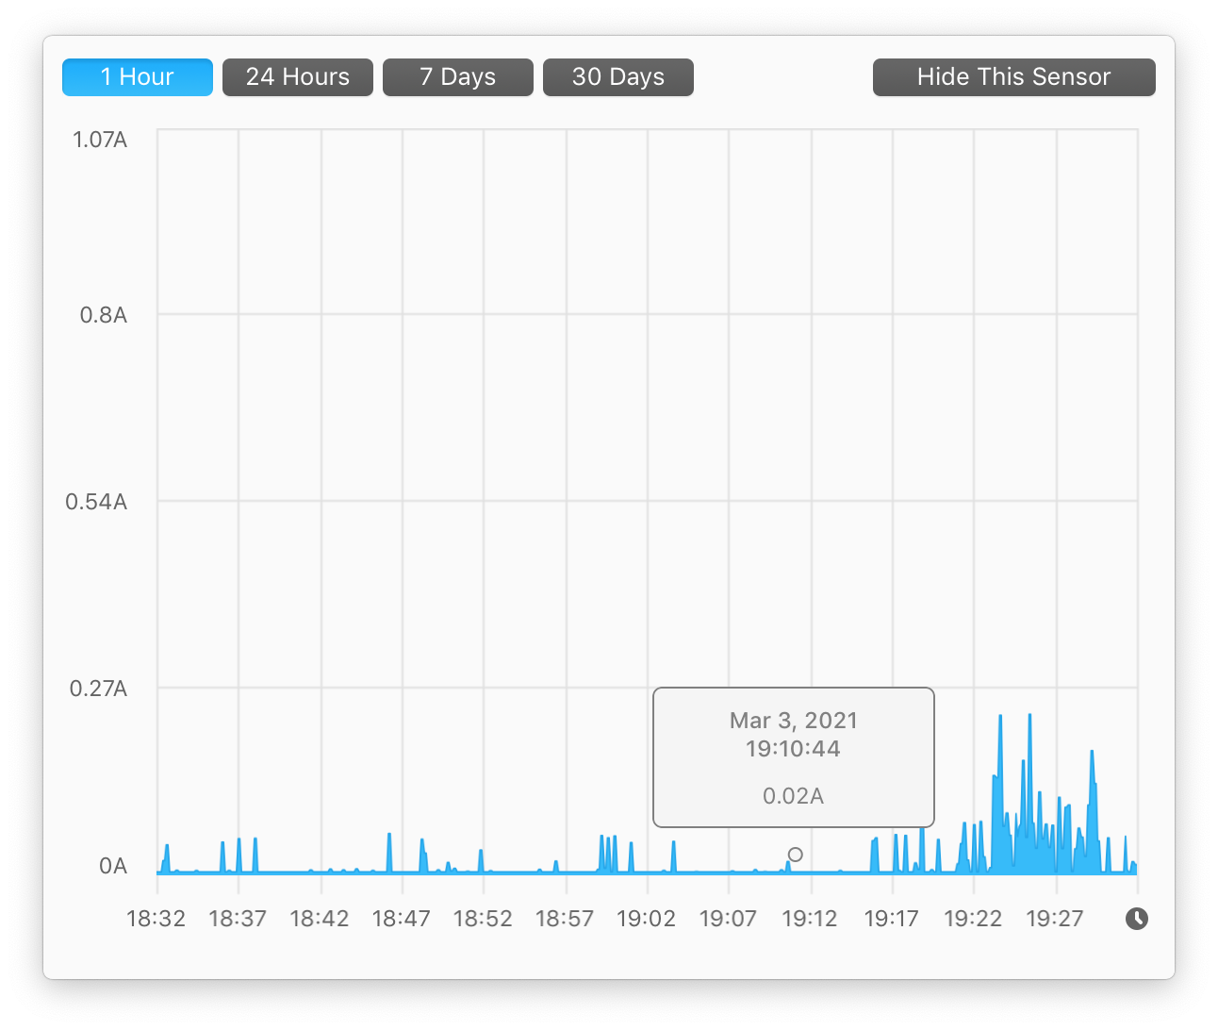Screen dimensions: 1218x1030
Task: Click the clock icon beside the time axis
Action: pyautogui.click(x=1137, y=919)
